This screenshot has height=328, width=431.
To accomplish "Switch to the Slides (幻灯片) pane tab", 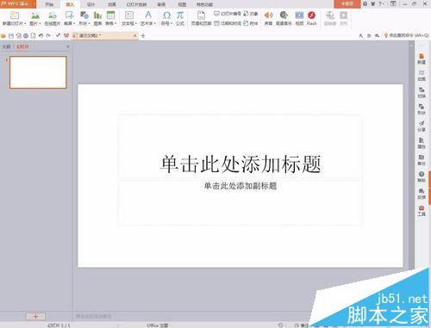I will 22,46.
